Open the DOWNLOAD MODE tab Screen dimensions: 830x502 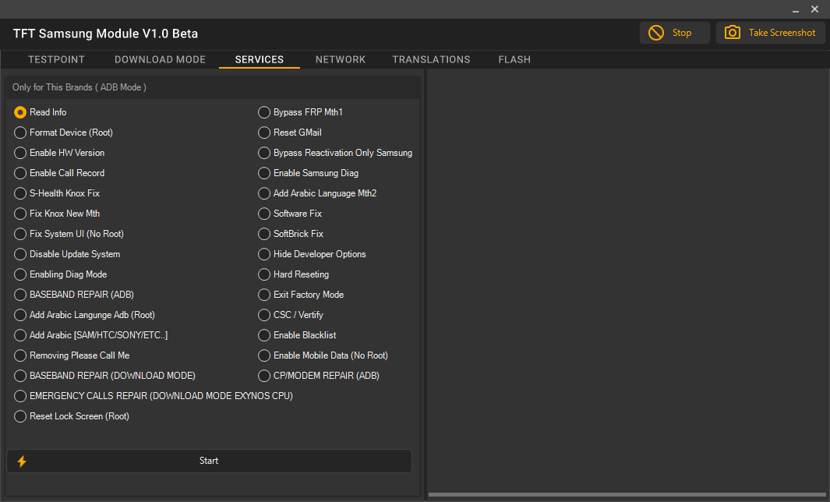pos(160,59)
